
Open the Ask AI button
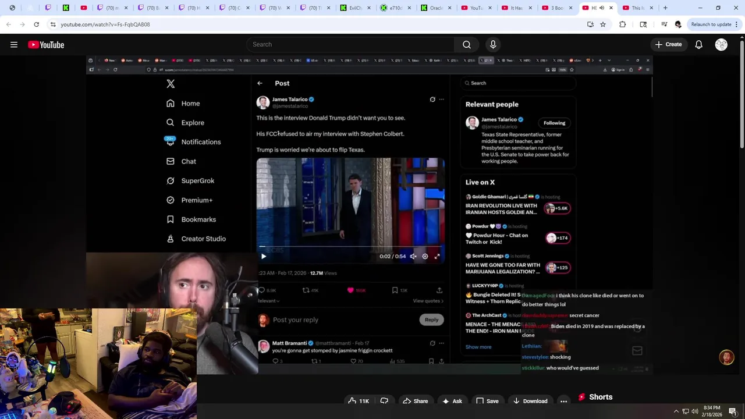(452, 401)
